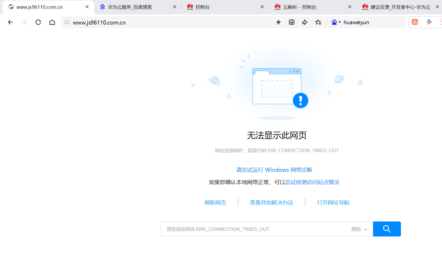Click the 刷新网页 link
Viewport: 442px width, 254px height.
tap(215, 202)
